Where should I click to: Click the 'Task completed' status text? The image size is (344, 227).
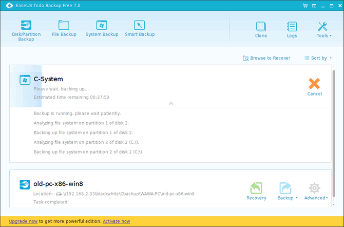coord(50,202)
